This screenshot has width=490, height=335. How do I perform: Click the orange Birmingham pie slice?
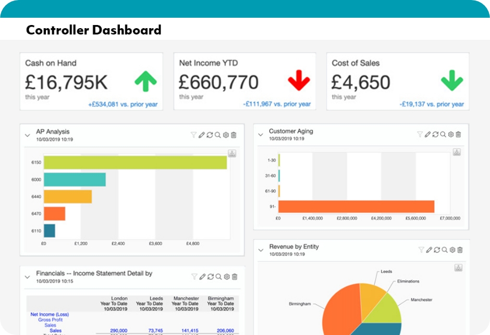[x=341, y=308]
